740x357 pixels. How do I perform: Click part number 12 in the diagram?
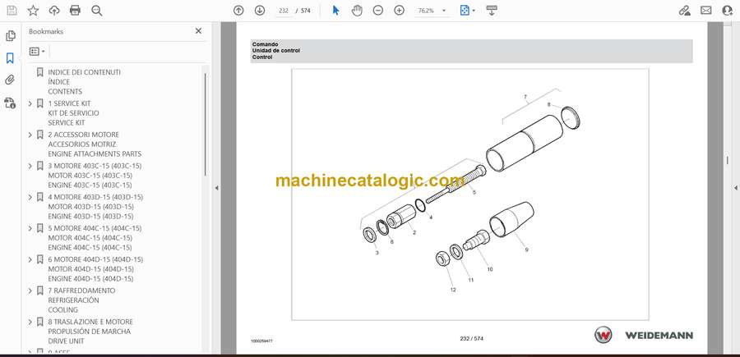click(x=453, y=290)
